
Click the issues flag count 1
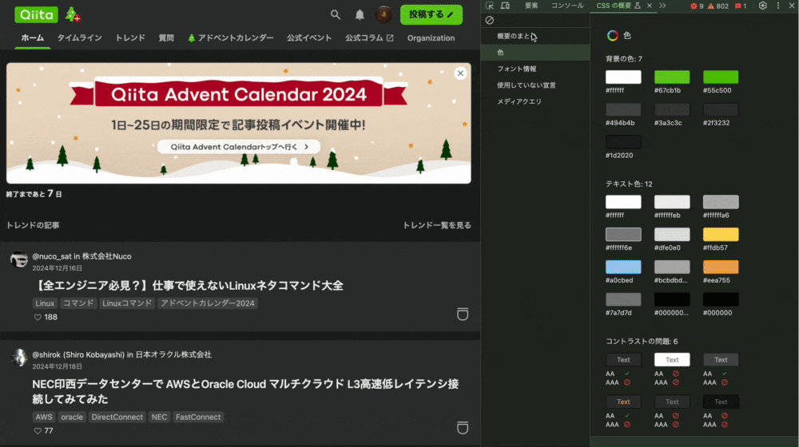[x=741, y=6]
